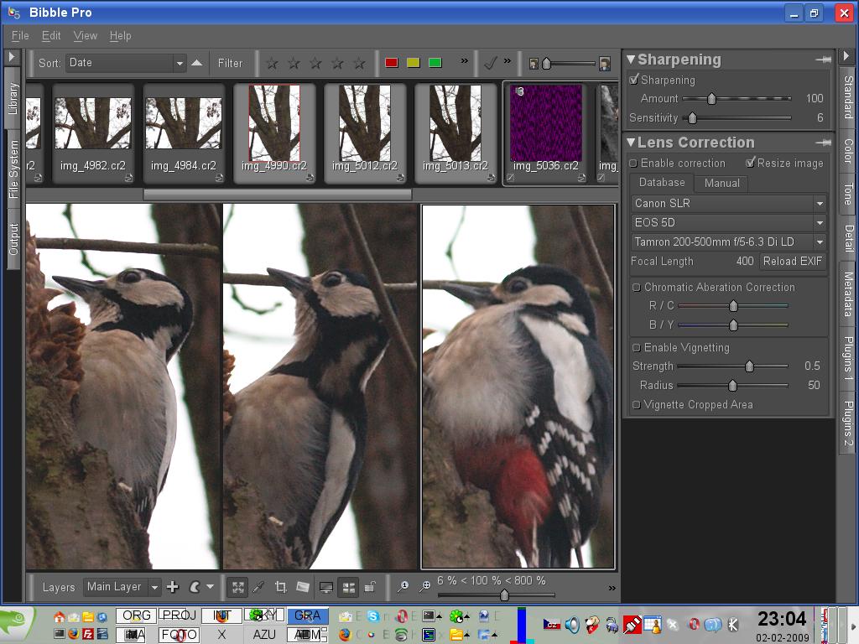
Task: Click the straighten image tool icon
Action: pyautogui.click(x=303, y=587)
